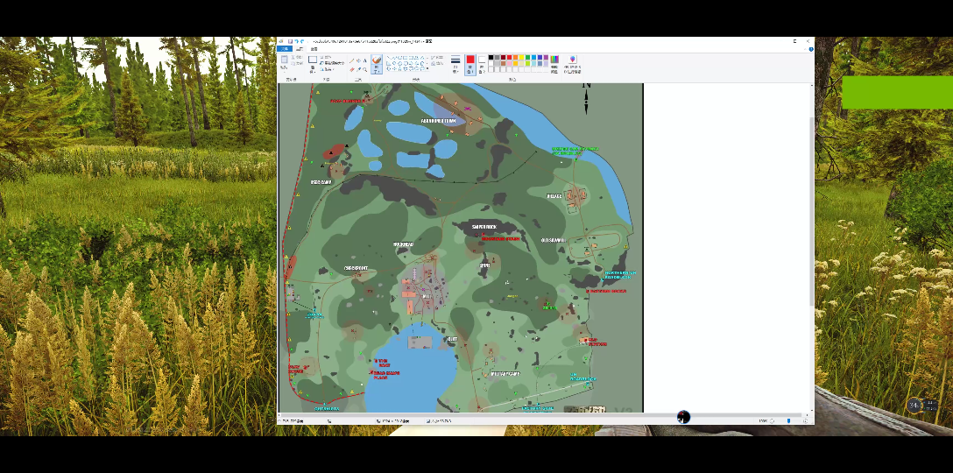Activate the Color 2 background selector

click(x=482, y=63)
